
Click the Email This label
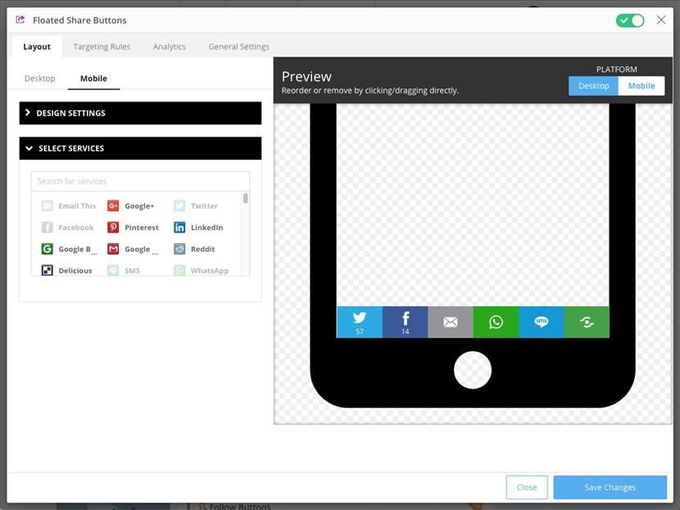pos(77,205)
